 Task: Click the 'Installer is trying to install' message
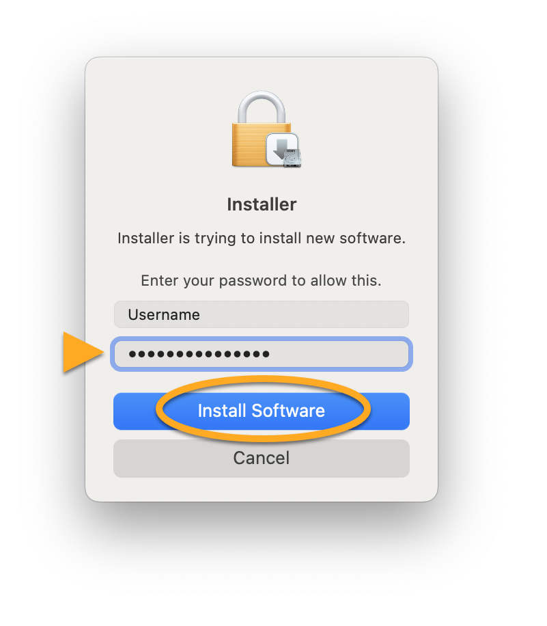(x=262, y=239)
